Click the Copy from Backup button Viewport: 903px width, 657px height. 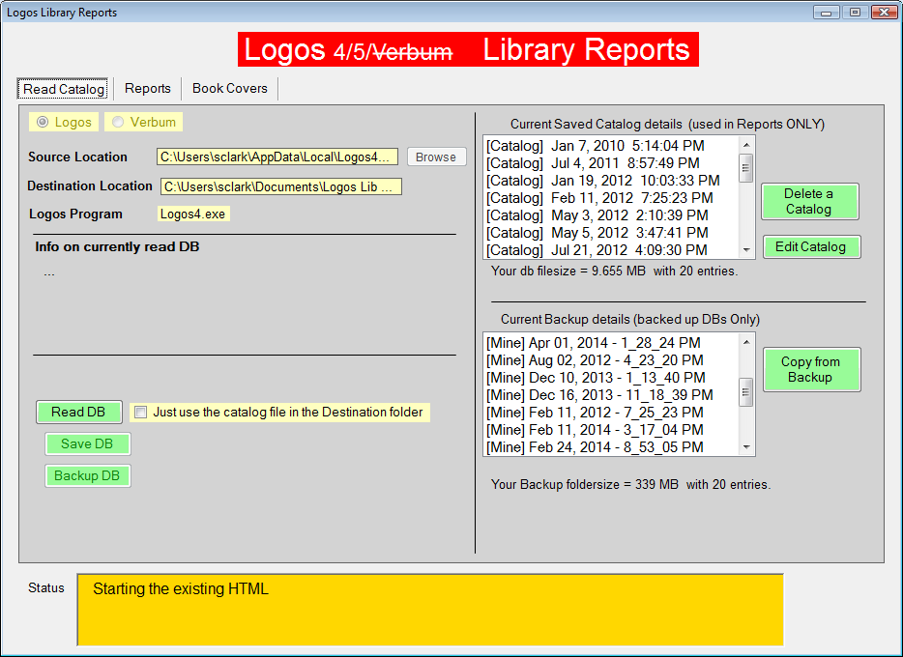[x=811, y=369]
